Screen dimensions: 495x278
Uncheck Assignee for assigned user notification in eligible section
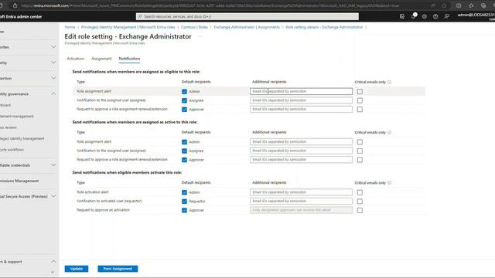coord(184,100)
